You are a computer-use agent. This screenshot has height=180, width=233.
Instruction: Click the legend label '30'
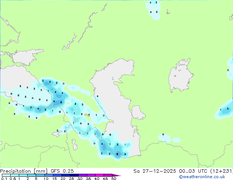click(x=80, y=179)
